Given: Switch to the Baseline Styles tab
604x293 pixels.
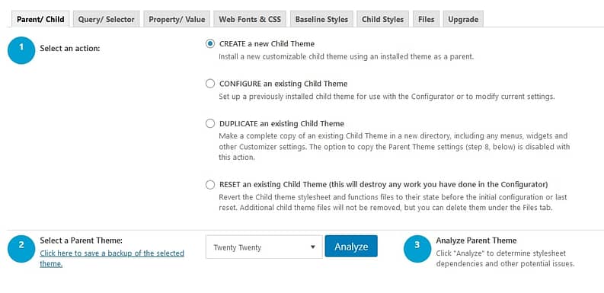Looking at the screenshot, I should click(x=321, y=19).
